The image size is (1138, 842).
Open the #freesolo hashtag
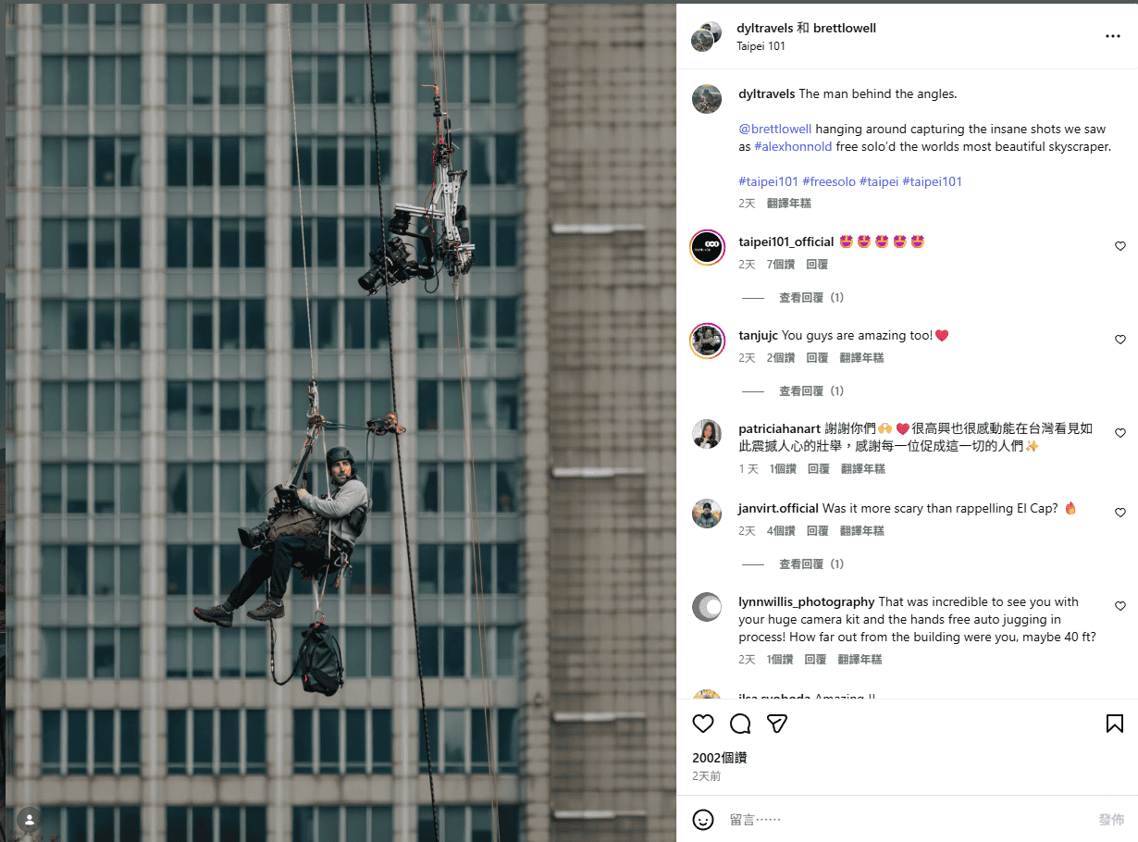[x=829, y=181]
